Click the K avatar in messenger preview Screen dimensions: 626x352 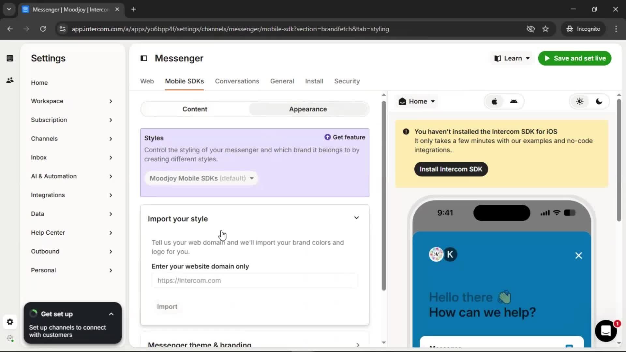450,254
